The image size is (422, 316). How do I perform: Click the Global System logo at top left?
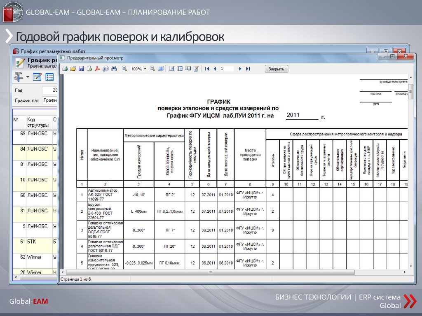(x=13, y=12)
